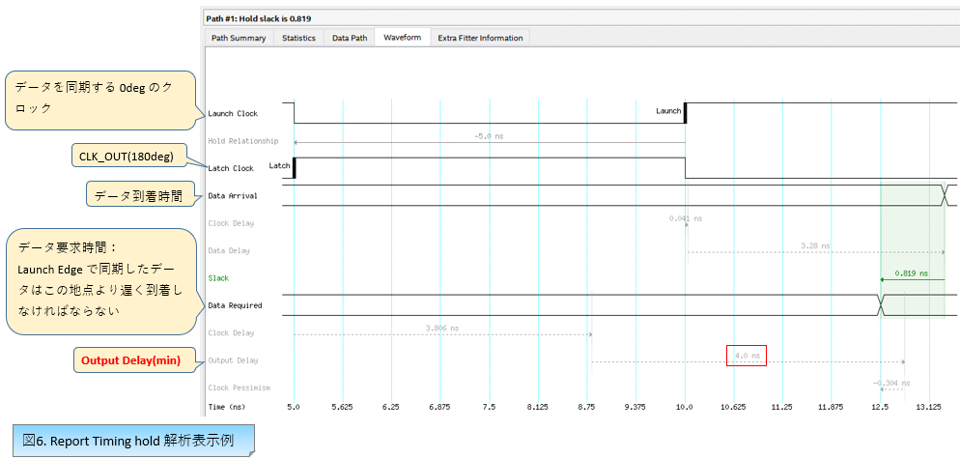
Task: Click the Clock Pessimism row label
Action: [x=240, y=387]
